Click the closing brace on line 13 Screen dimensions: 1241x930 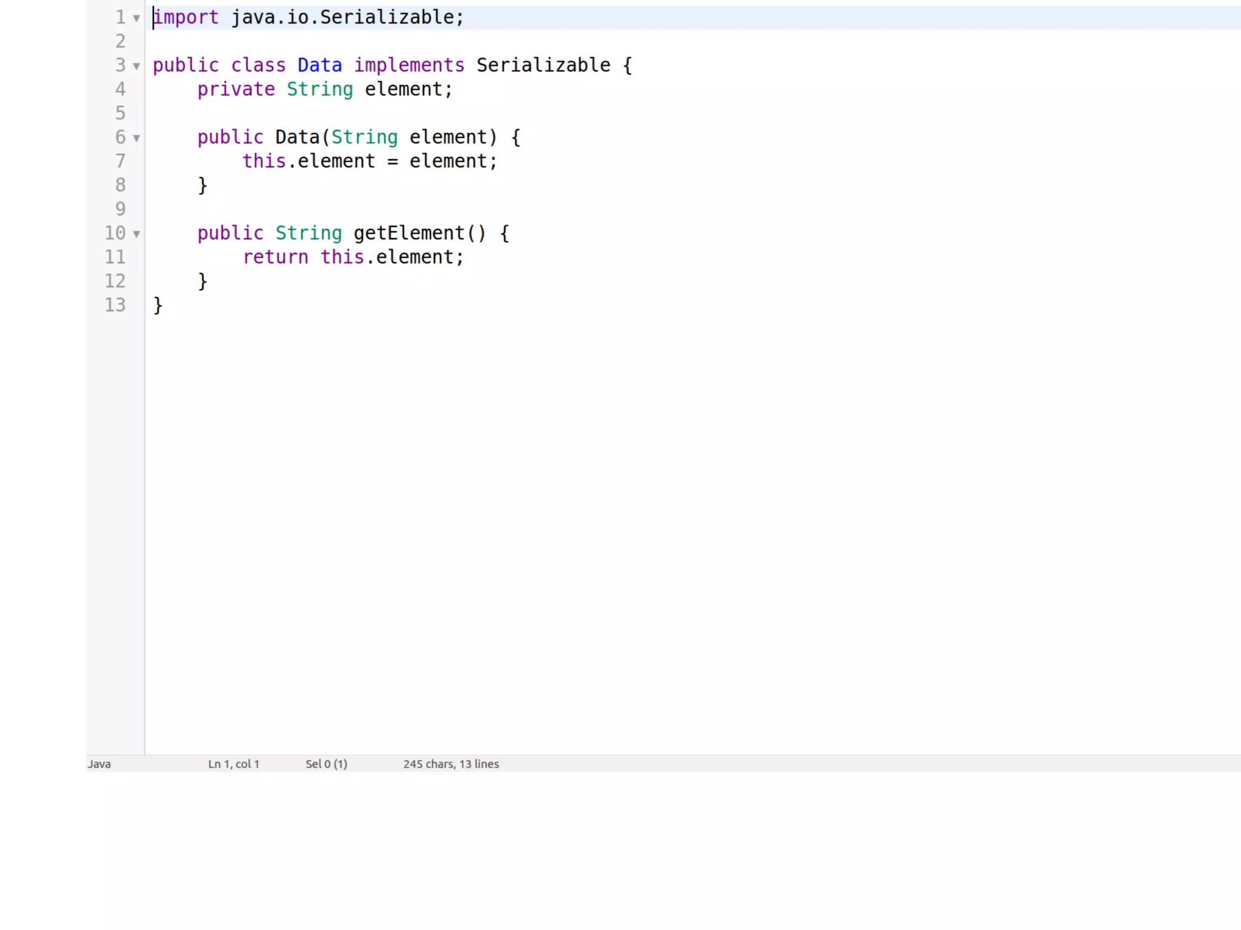[158, 305]
